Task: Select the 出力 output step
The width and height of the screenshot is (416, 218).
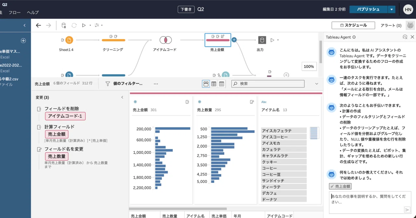Action: (x=262, y=40)
